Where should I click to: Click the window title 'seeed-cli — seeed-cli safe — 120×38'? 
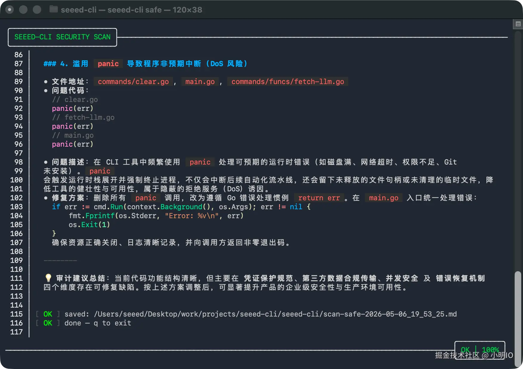(x=131, y=10)
